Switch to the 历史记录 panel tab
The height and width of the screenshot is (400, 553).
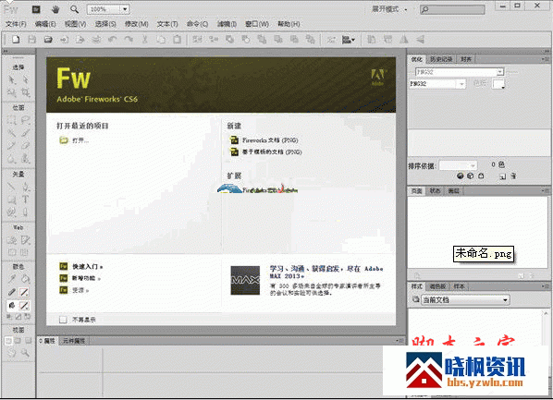(x=441, y=59)
